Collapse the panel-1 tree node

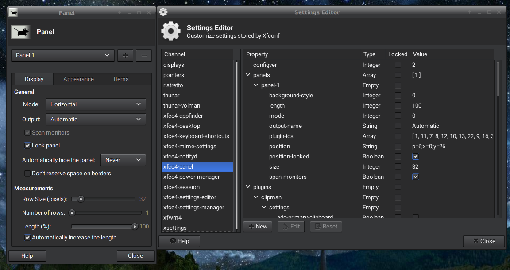coord(256,85)
